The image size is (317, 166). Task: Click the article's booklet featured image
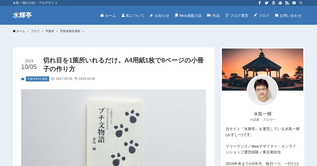tap(114, 128)
